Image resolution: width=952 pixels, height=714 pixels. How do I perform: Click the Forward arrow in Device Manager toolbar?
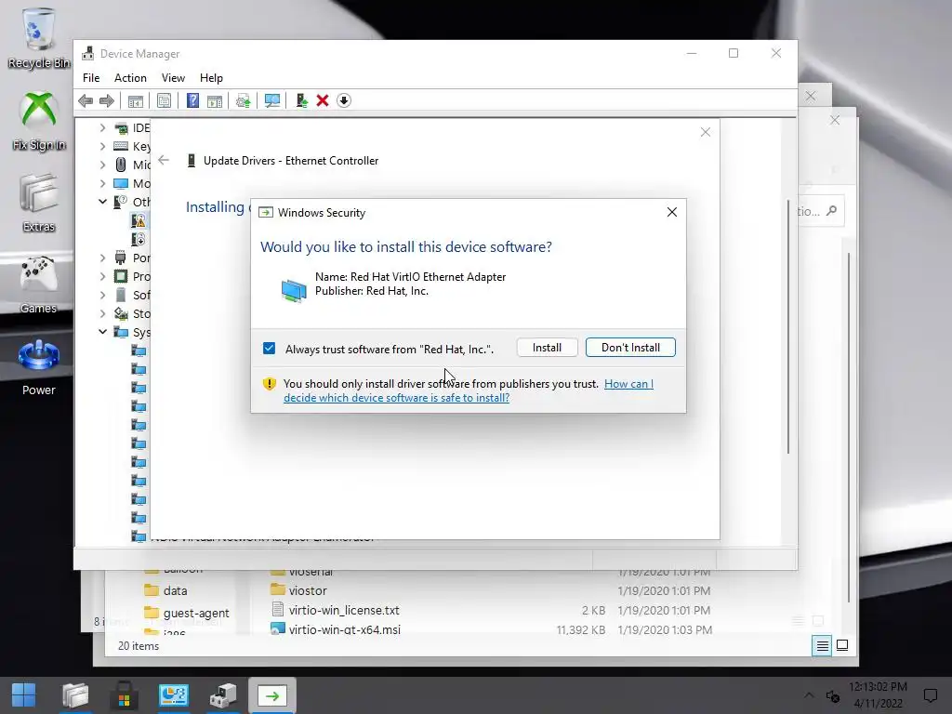107,100
